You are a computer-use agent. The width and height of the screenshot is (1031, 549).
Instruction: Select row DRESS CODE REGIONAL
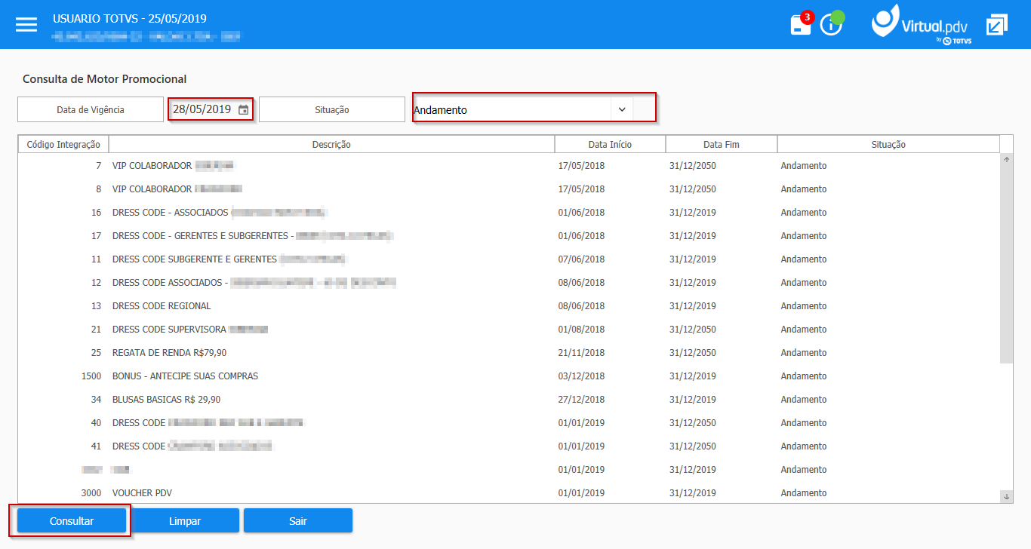coord(509,306)
